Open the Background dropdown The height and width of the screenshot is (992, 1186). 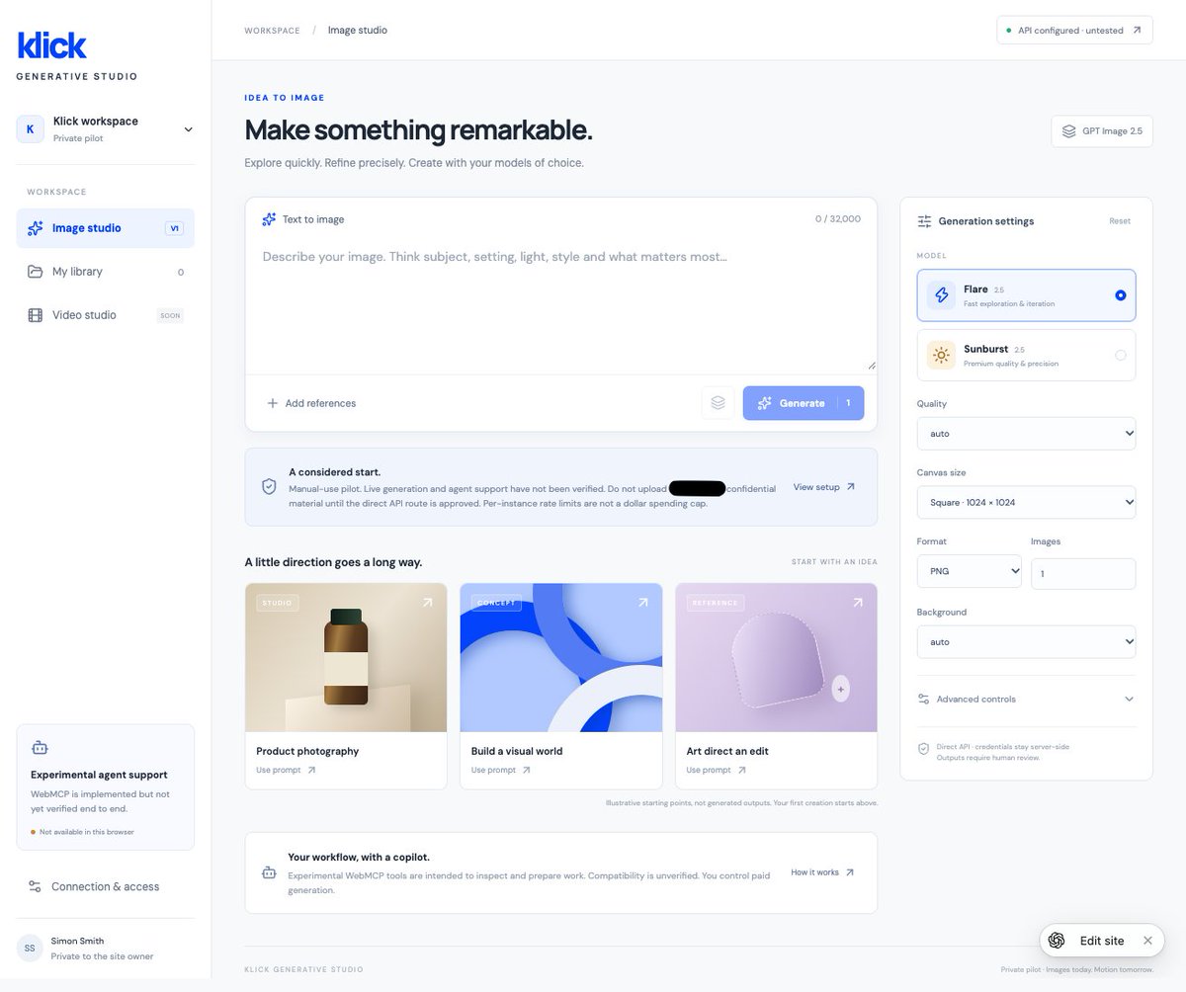[1026, 641]
